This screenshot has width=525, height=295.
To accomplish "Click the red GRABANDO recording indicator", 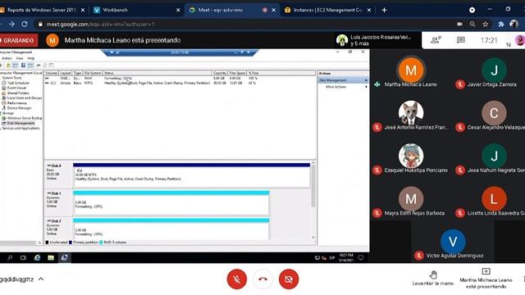I will tap(19, 40).
